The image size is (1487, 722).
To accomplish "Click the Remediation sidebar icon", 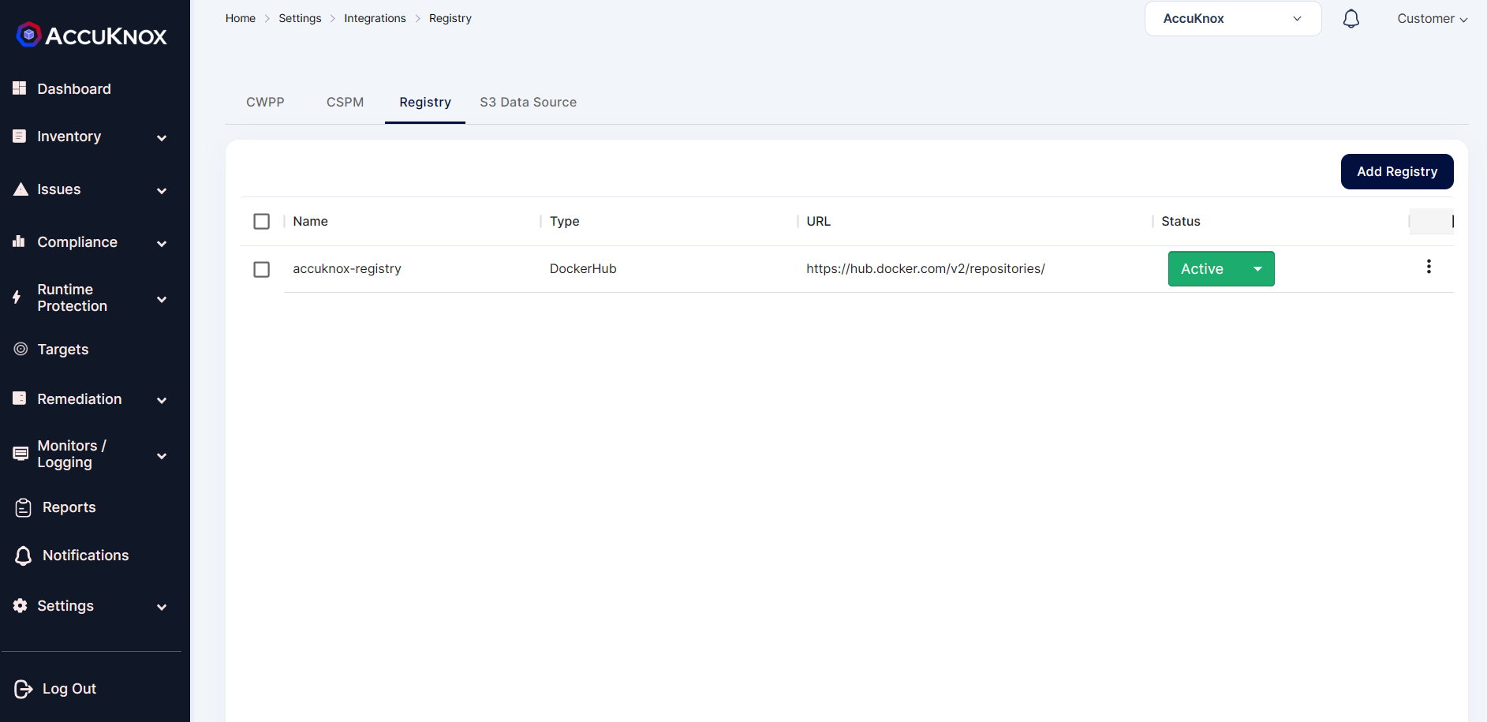I will (20, 398).
